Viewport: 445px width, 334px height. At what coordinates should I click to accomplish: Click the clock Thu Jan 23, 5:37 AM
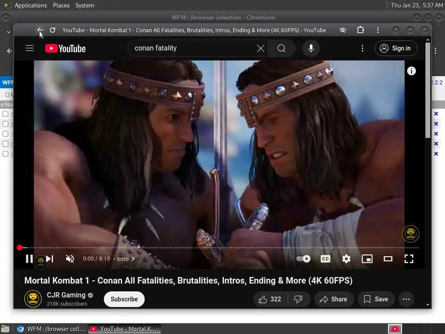tap(417, 5)
